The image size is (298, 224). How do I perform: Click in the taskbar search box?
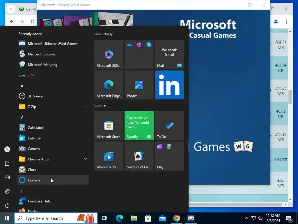[56, 218]
